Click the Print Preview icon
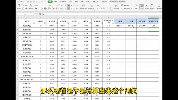The image size is (178, 100). point(36,2)
